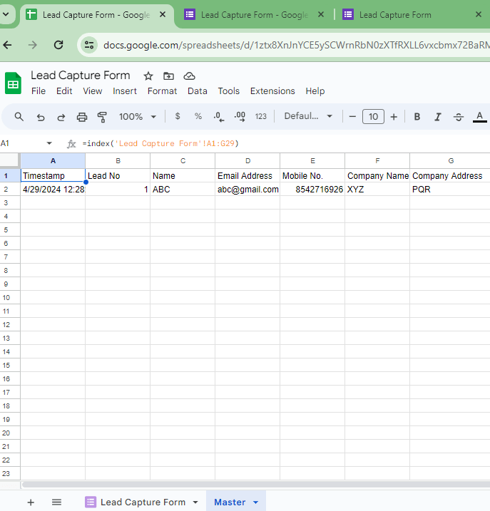490x511 pixels.
Task: Undo the last action
Action: point(41,117)
